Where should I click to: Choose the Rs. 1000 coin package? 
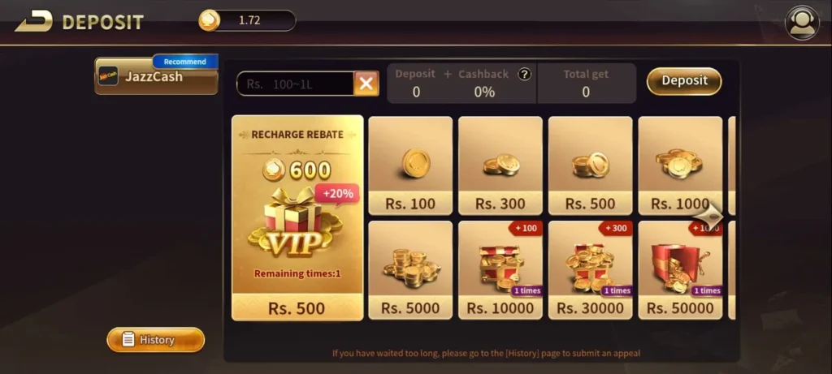[680, 166]
